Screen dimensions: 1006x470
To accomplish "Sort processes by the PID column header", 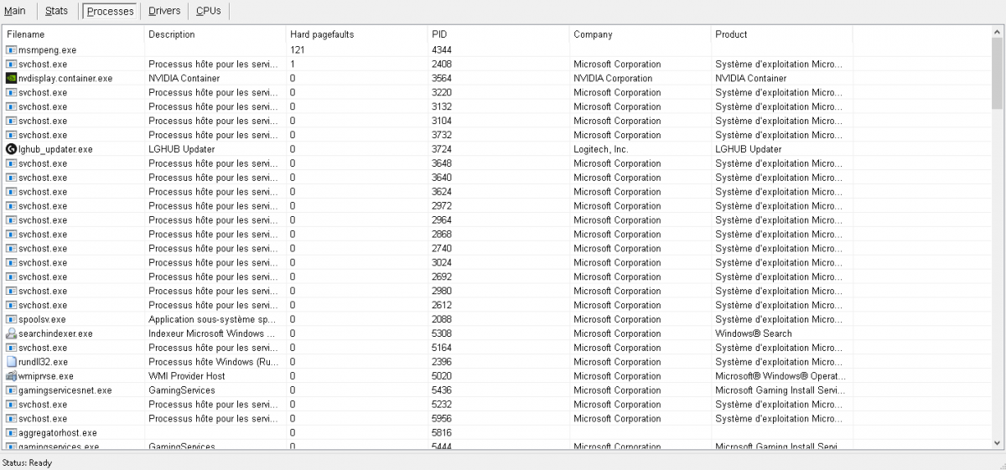I will click(x=499, y=34).
